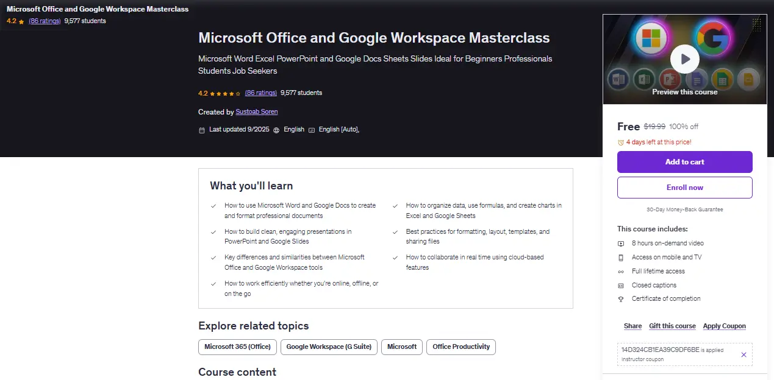Click the 30-Day Money-Back Guarantee text
This screenshot has width=774, height=380.
685,209
